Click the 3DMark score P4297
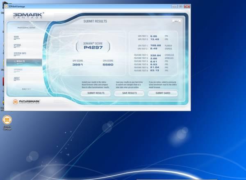 pos(93,47)
